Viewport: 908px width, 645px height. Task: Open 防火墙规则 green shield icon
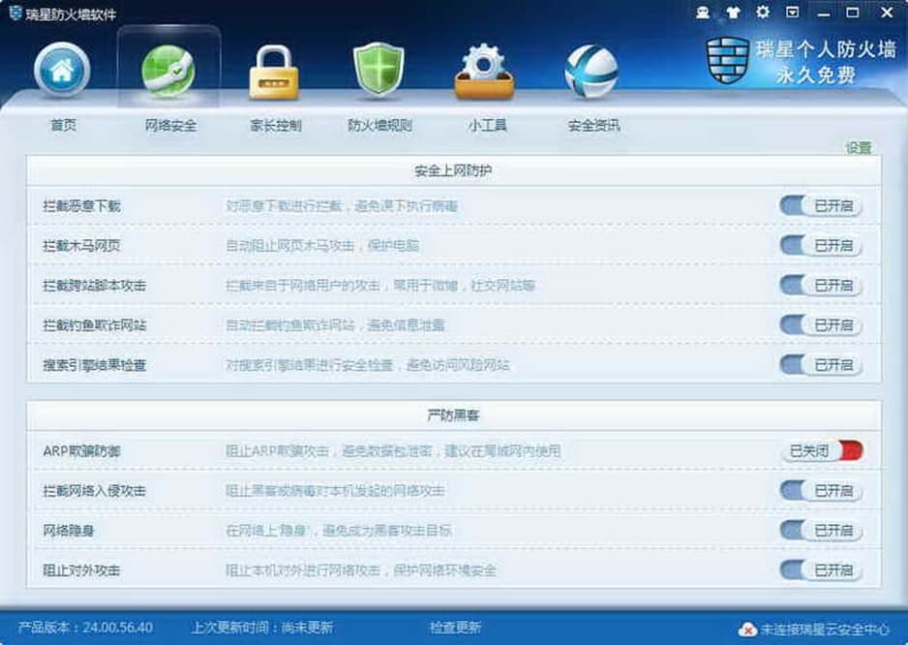pyautogui.click(x=378, y=70)
